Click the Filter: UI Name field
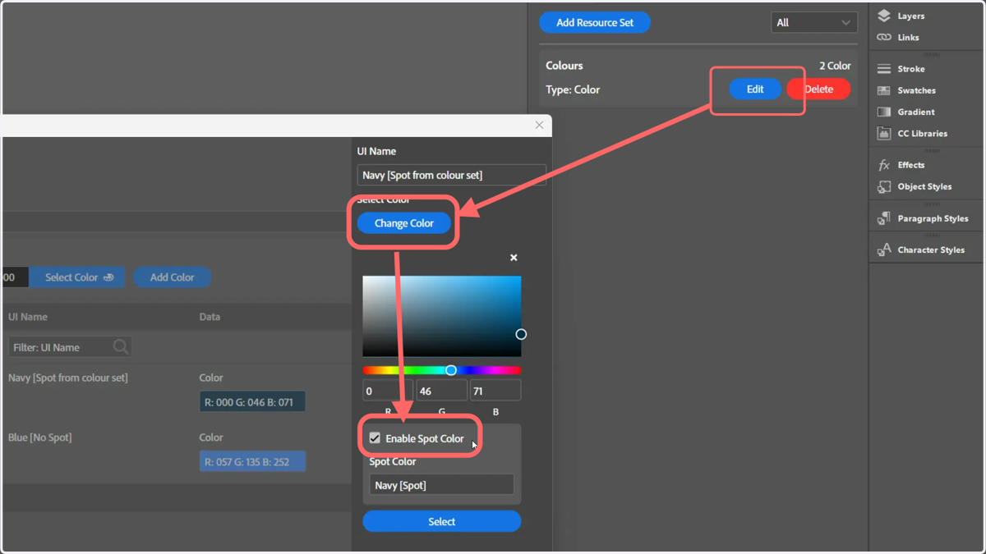 [70, 347]
